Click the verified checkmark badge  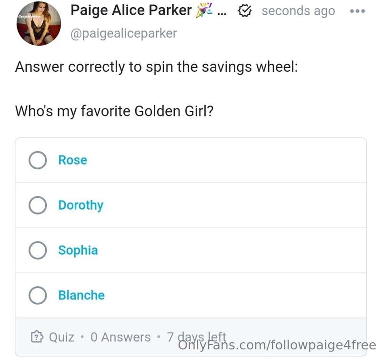[x=245, y=11]
